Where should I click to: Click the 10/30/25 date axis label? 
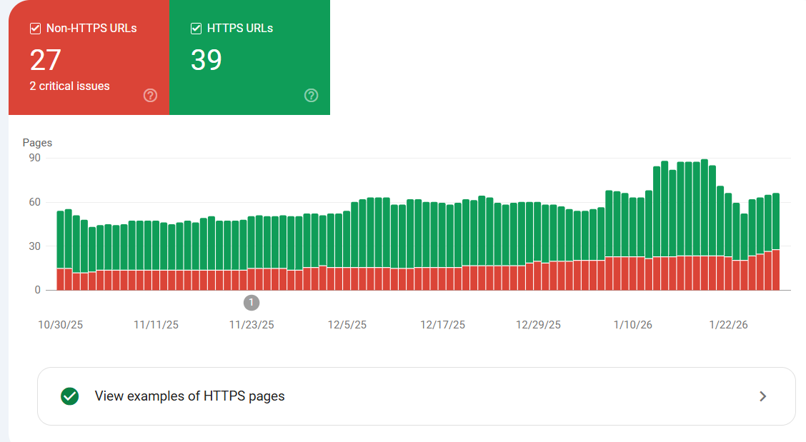tap(61, 325)
